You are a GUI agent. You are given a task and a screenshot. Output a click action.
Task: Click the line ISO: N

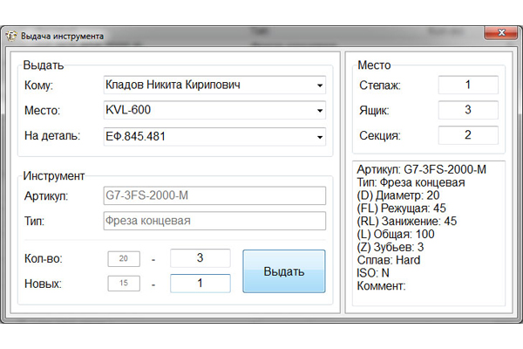[373, 273]
